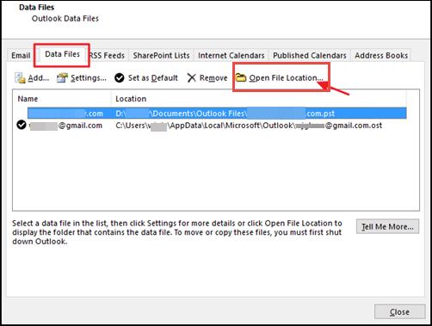Open Settings for the selected data file
Screen dimensions: 432x326
point(82,77)
